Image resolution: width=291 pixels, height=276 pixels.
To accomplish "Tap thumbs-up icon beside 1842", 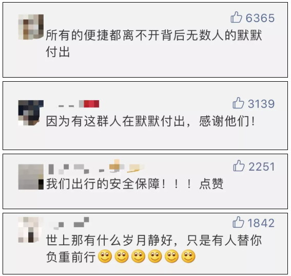I will point(238,222).
